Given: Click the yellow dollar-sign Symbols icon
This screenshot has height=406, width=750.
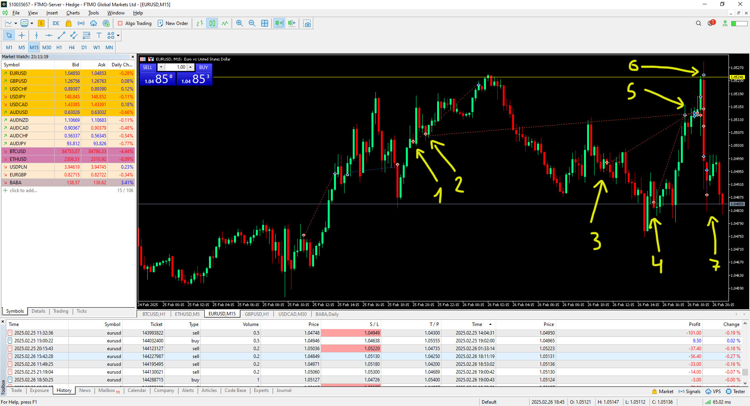Looking at the screenshot, I should coord(41,23).
